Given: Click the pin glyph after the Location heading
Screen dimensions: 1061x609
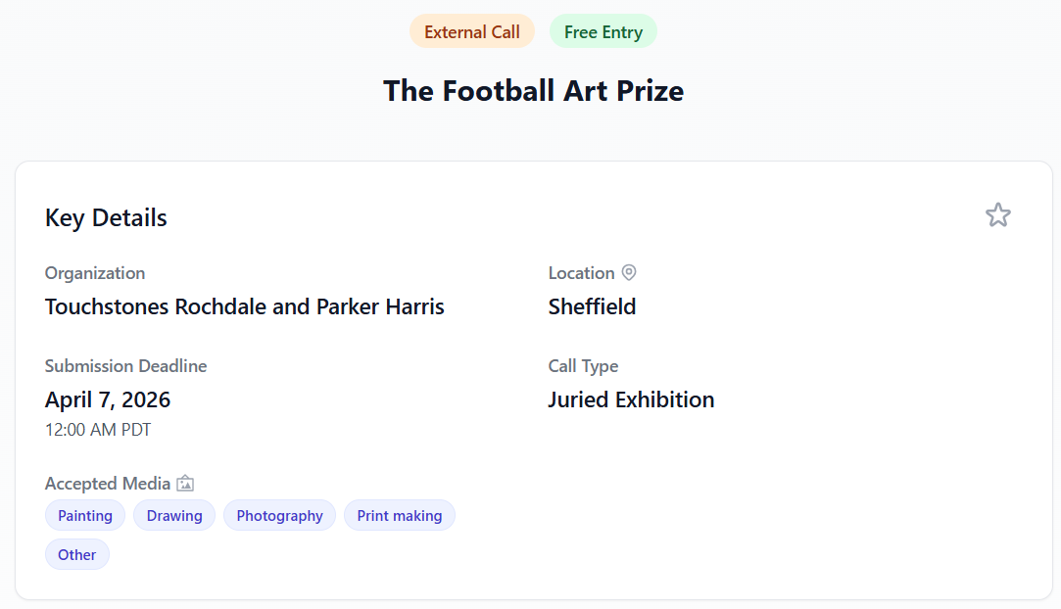Looking at the screenshot, I should point(629,272).
